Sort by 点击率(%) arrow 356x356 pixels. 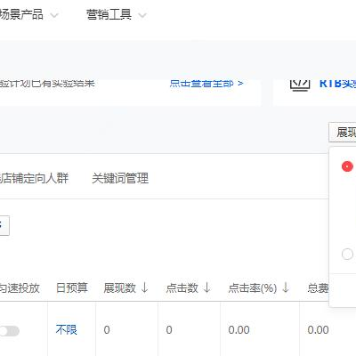286,287
